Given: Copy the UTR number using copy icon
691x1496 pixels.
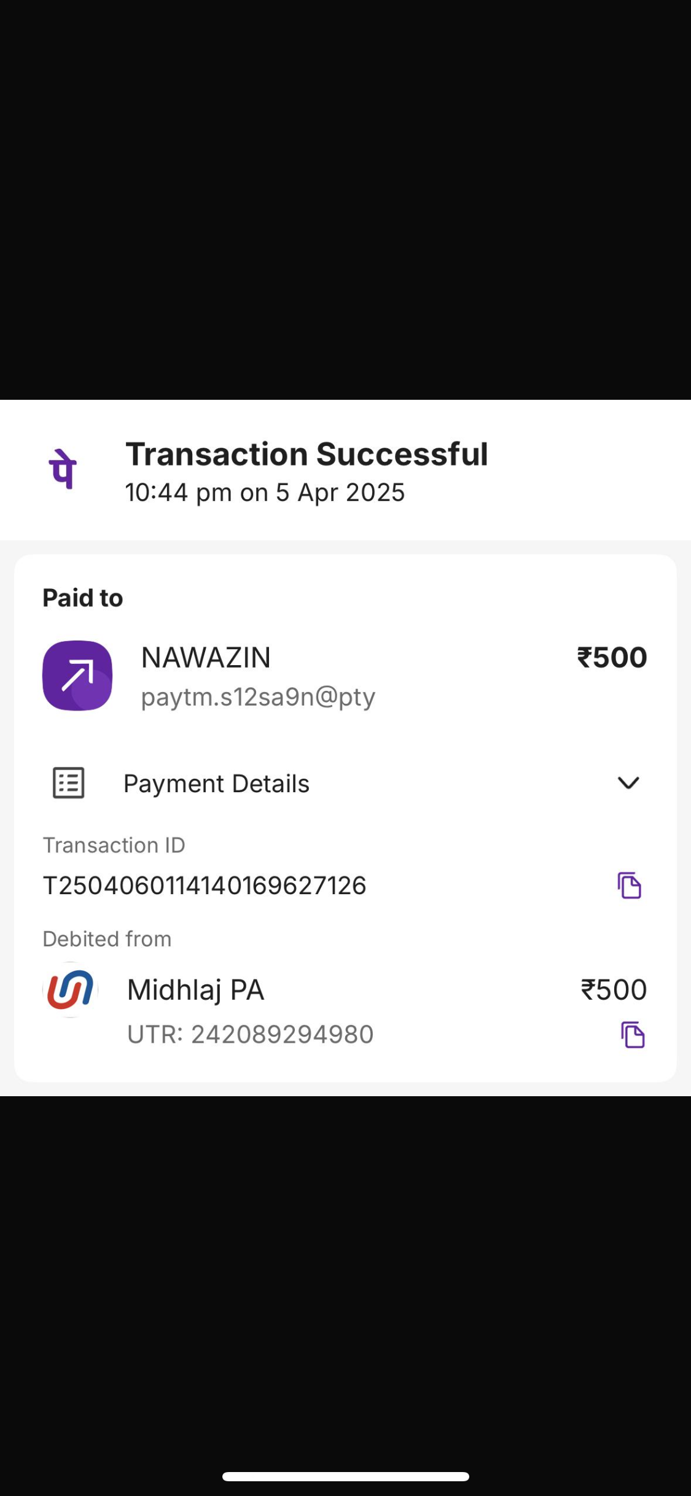Looking at the screenshot, I should tap(632, 1035).
